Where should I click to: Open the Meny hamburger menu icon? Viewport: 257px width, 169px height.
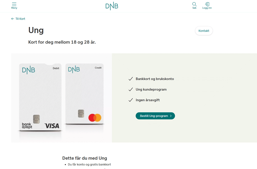[14, 4]
